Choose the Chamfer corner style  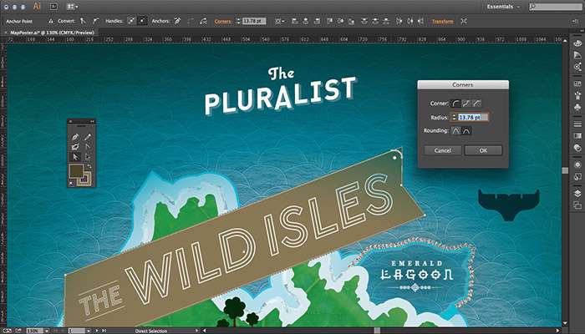point(478,102)
